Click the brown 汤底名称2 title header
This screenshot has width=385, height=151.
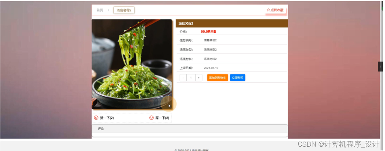(232, 23)
